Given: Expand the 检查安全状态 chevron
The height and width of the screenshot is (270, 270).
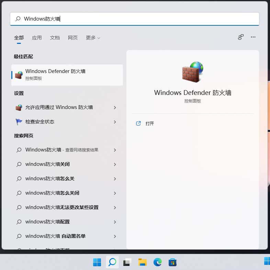Looking at the screenshot, I should tap(115, 122).
